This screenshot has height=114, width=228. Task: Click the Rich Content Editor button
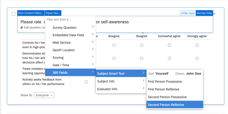click(31, 13)
